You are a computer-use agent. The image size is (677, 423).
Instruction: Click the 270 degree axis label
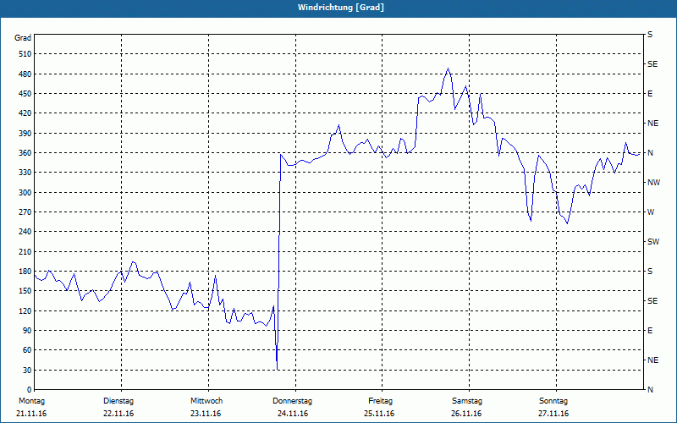click(x=25, y=212)
